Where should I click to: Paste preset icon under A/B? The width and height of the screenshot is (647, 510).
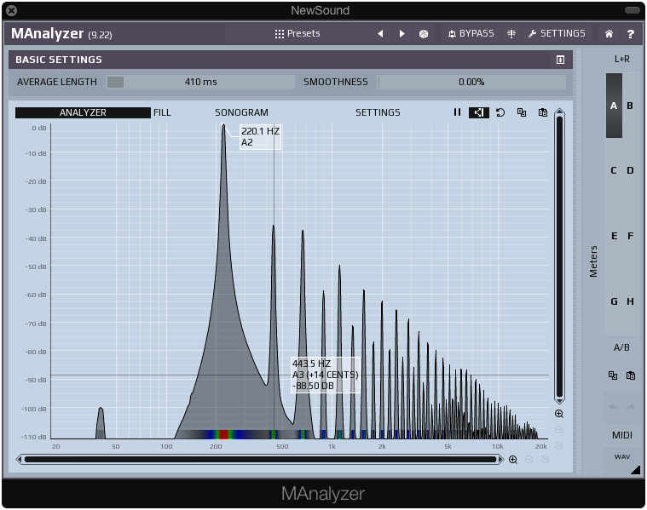(x=631, y=375)
